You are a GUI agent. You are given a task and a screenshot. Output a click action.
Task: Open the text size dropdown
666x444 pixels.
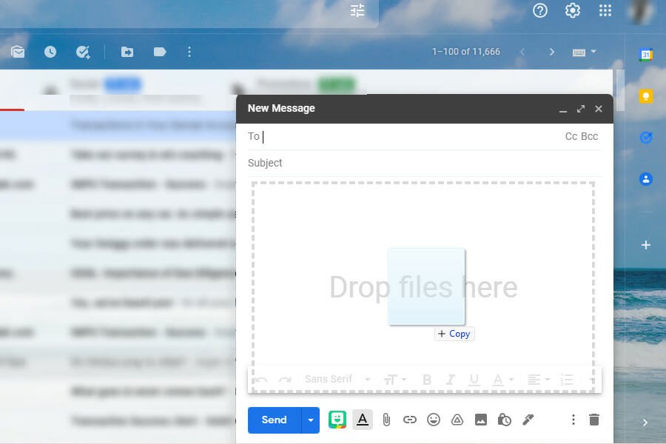click(x=395, y=379)
